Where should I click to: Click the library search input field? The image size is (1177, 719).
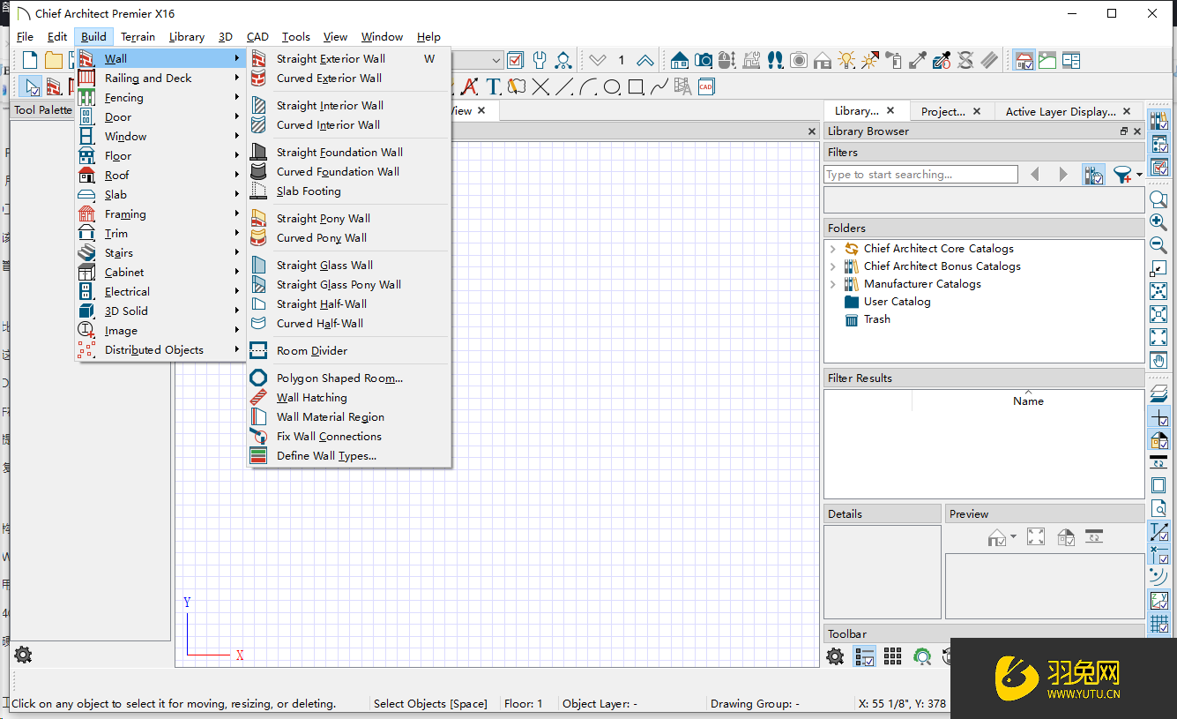(x=920, y=175)
